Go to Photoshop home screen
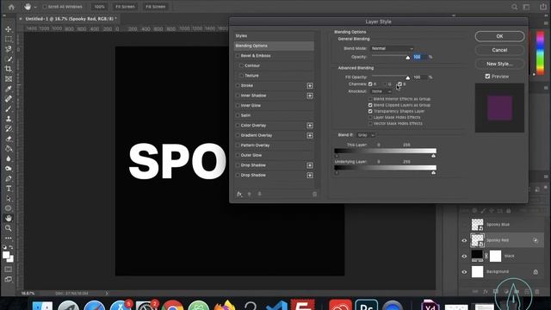Screen dimensions: 551x310 (x=11, y=7)
